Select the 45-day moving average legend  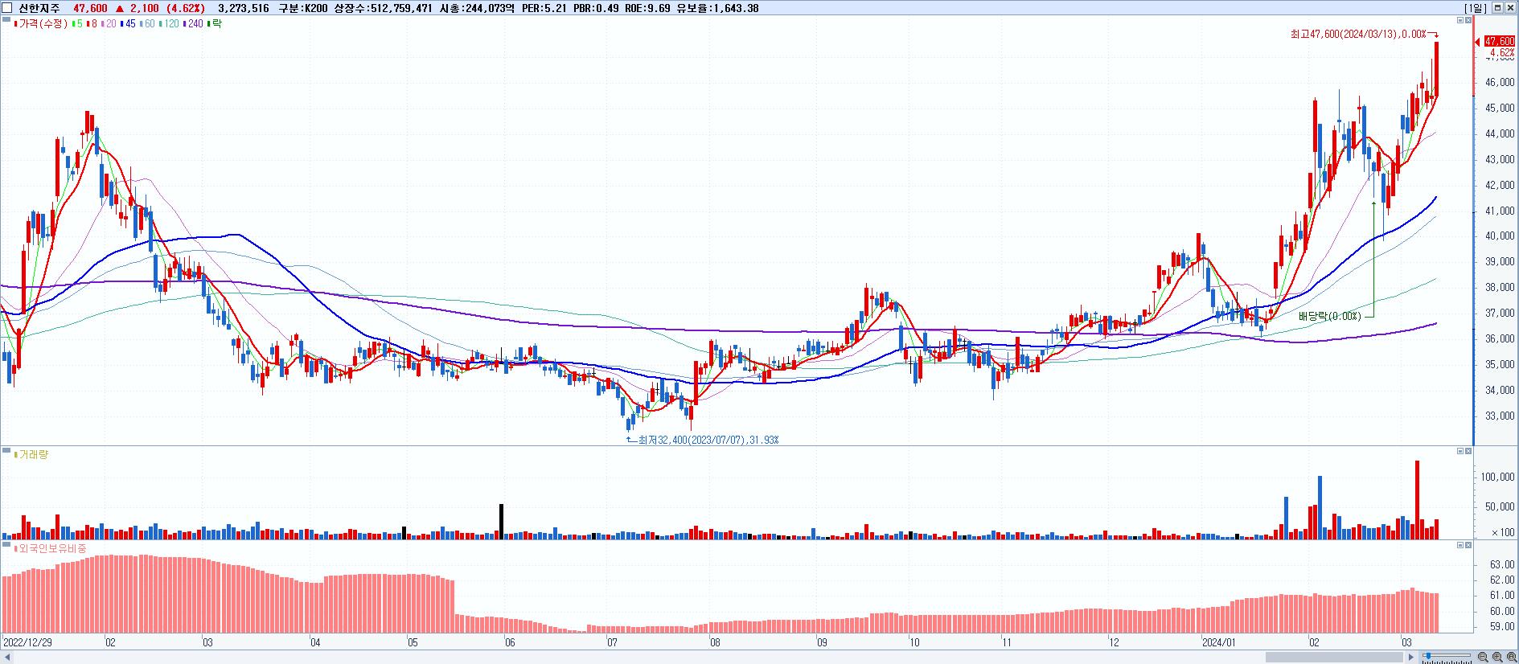point(128,24)
